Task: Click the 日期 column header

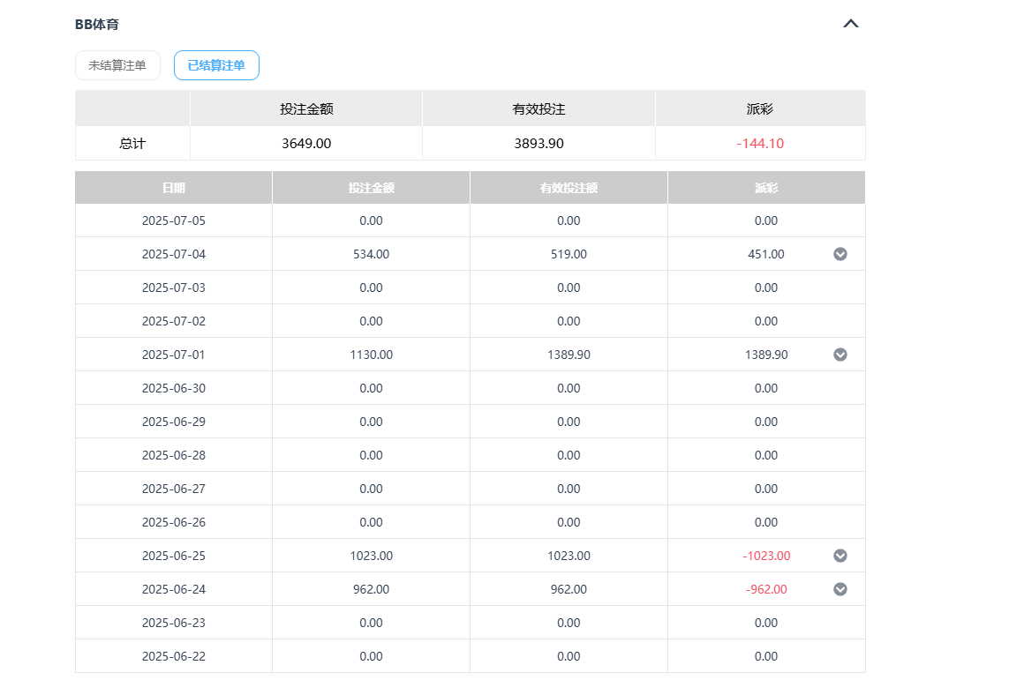Action: (x=174, y=188)
